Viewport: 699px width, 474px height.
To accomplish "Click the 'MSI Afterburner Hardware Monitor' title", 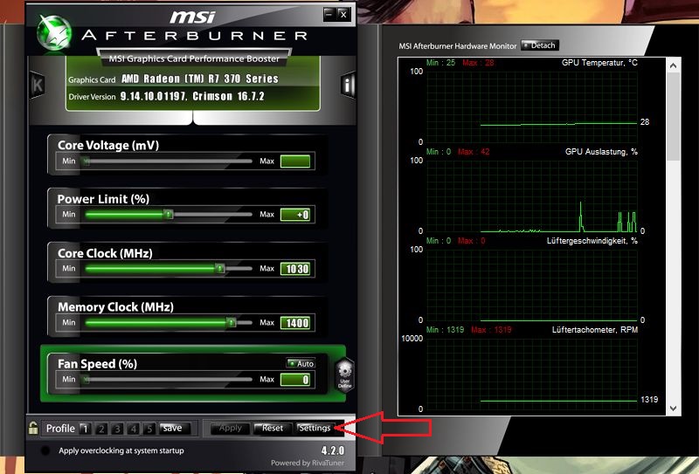I will [x=457, y=46].
